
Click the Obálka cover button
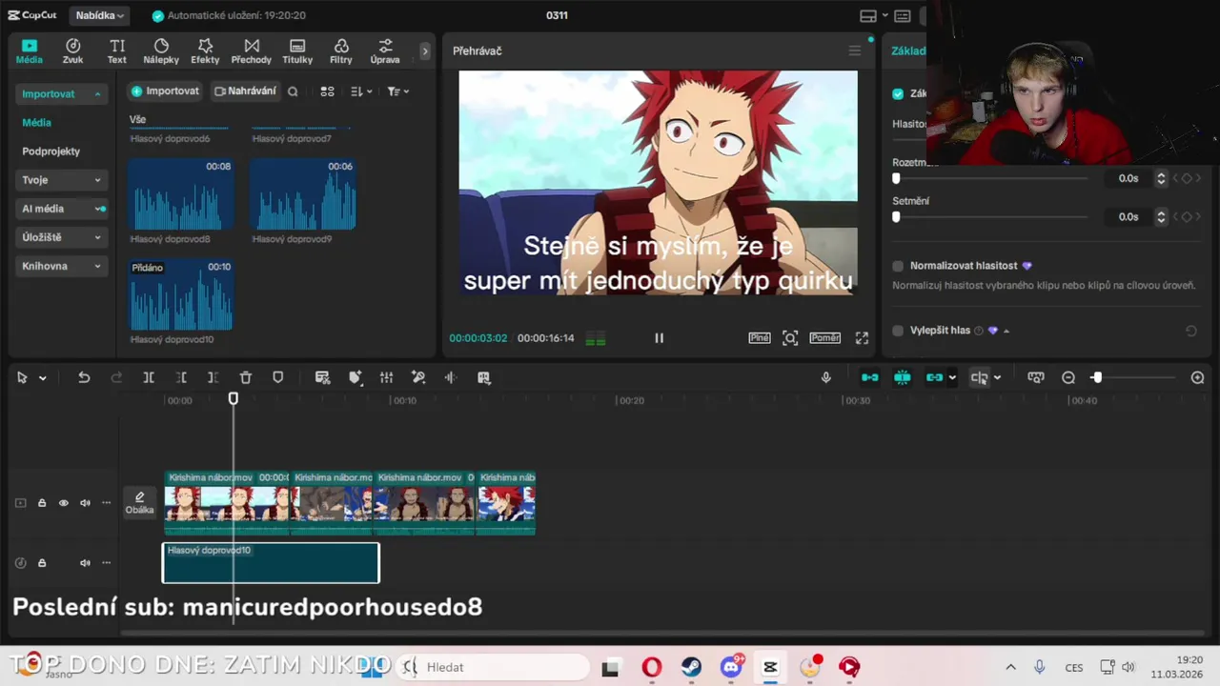point(139,503)
